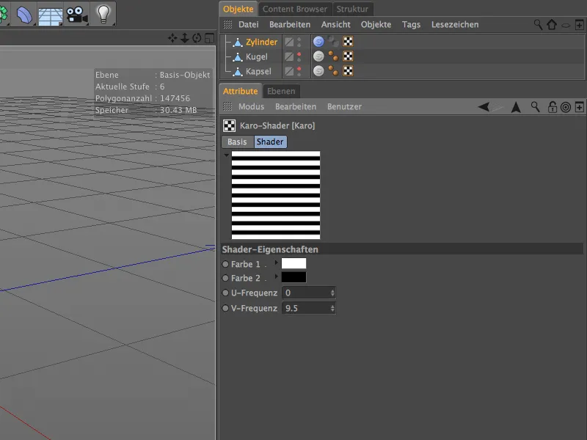
Task: Go back with Attribute left arrow
Action: click(x=484, y=107)
